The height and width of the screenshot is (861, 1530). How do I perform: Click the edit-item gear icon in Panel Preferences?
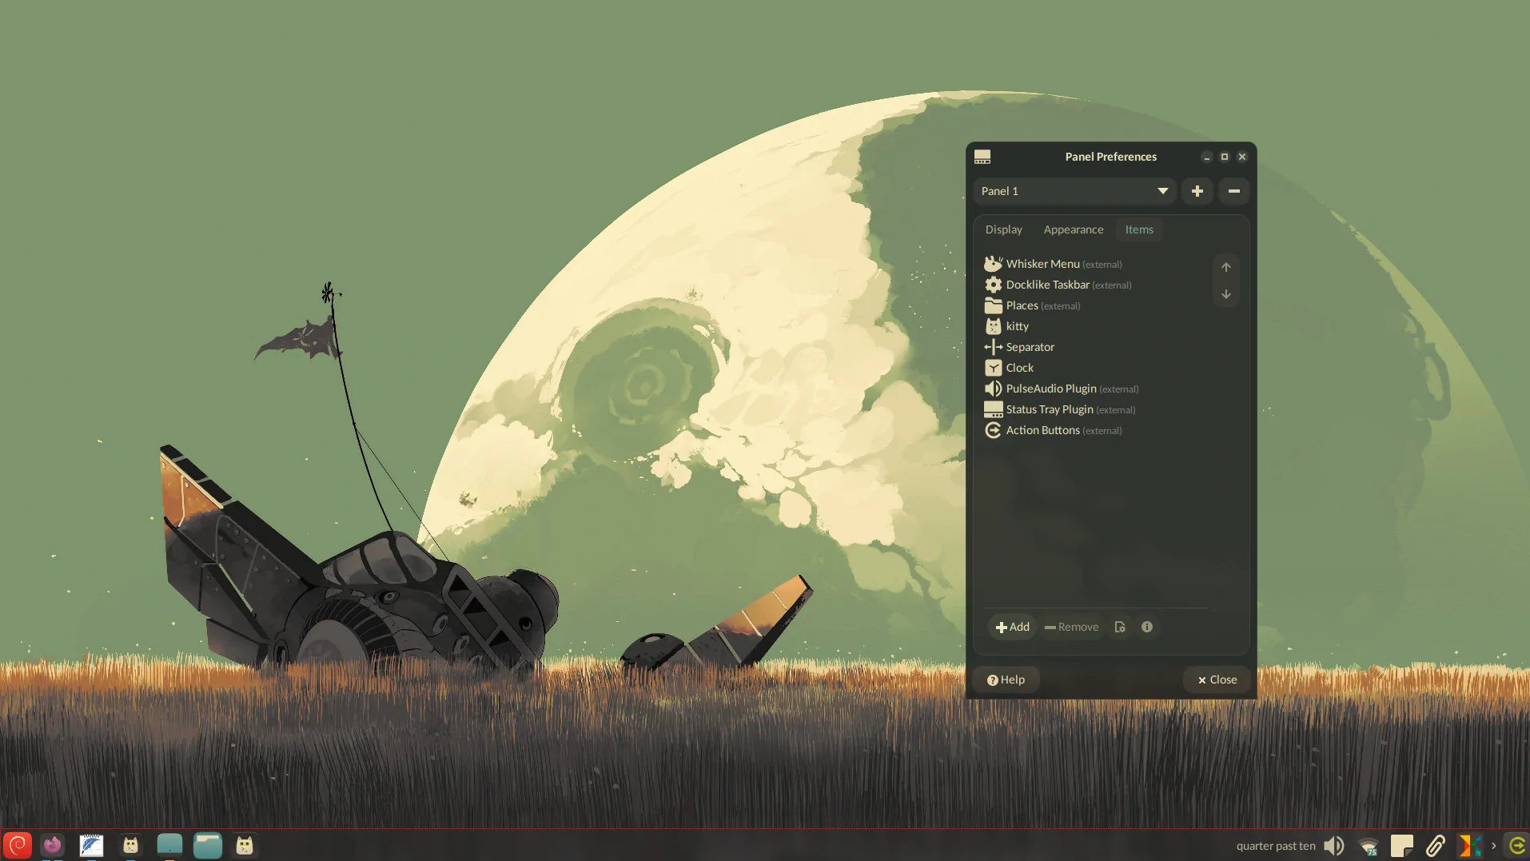click(x=1119, y=627)
